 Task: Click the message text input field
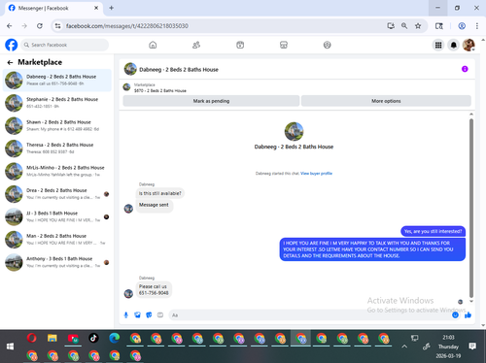click(x=309, y=315)
